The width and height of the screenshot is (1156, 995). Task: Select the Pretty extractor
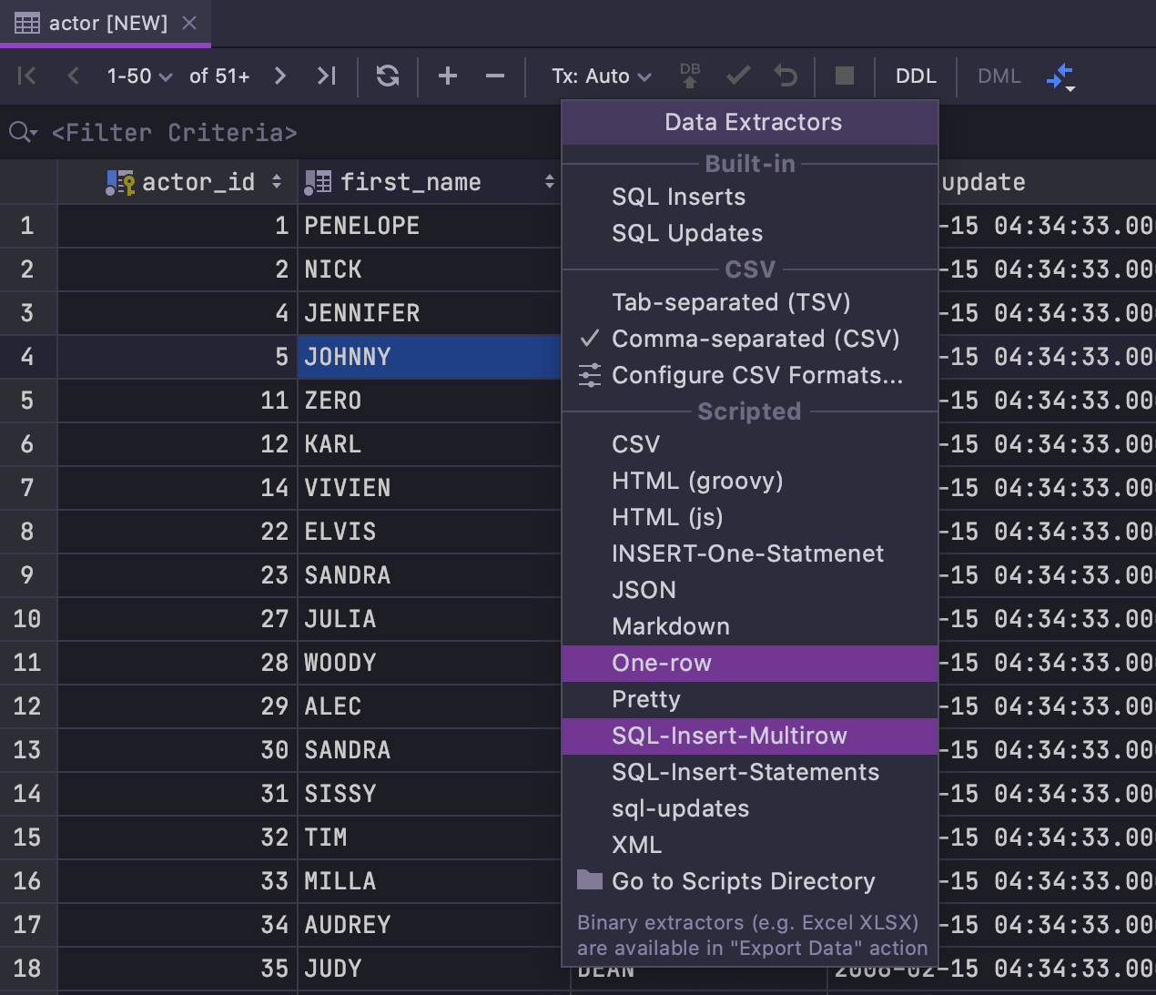coord(750,699)
